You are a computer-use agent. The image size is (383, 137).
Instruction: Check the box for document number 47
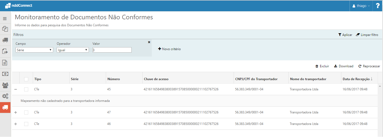pyautogui.click(x=26, y=112)
